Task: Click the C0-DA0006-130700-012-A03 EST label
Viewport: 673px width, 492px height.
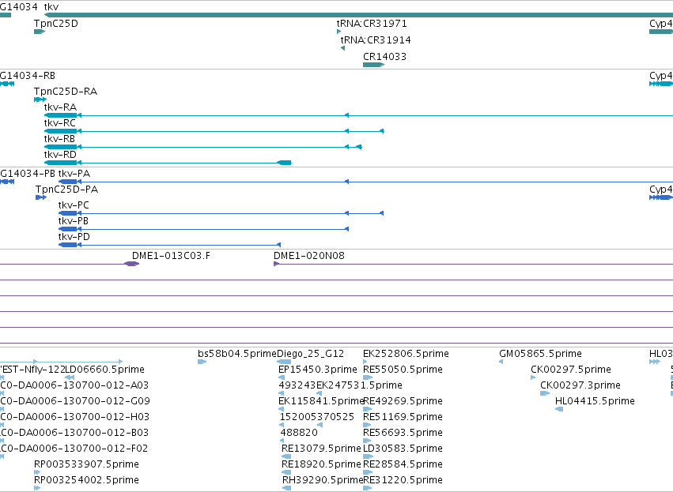Action: click(74, 385)
